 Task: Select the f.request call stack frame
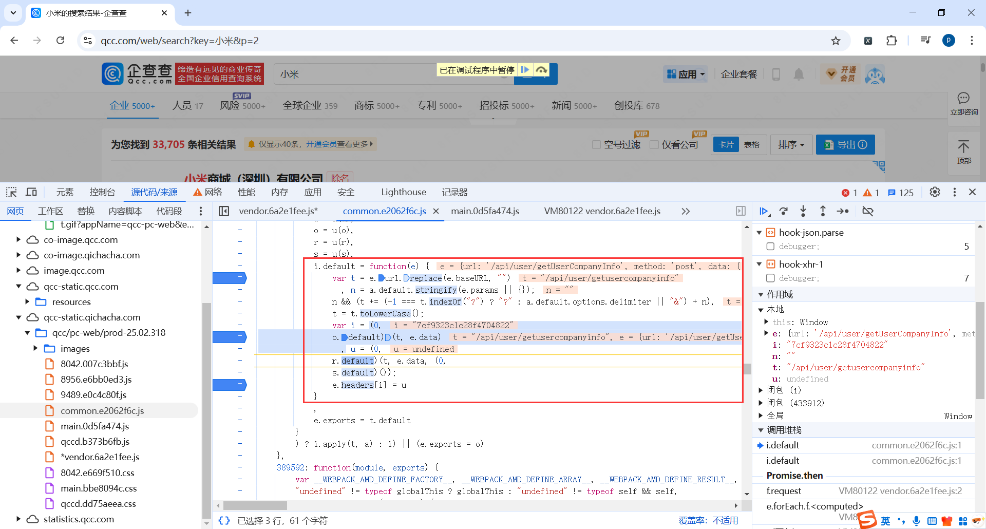tap(863, 491)
